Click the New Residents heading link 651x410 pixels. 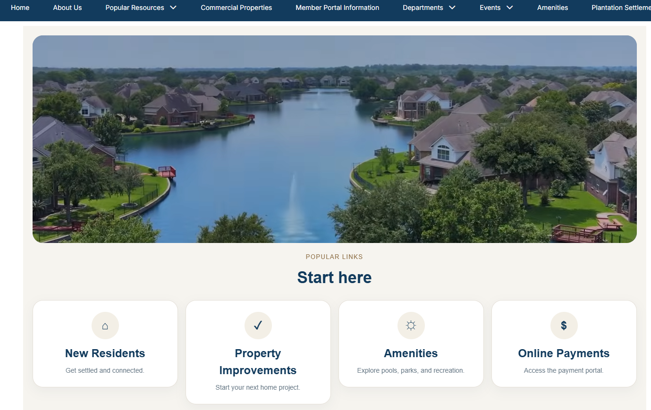coord(105,353)
